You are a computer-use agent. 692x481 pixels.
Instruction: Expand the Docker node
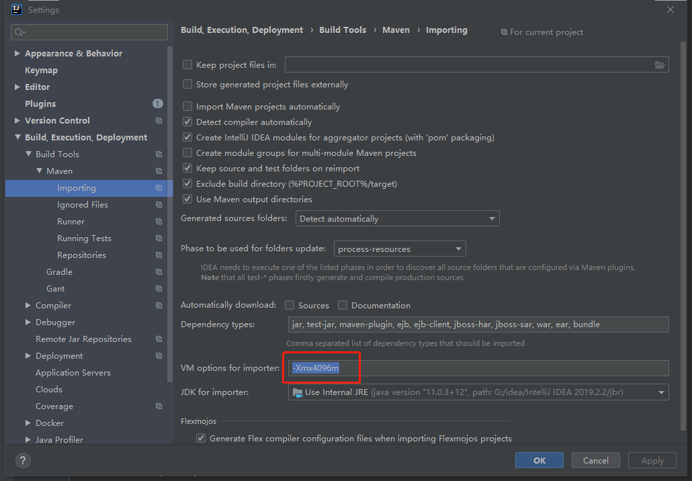pyautogui.click(x=28, y=423)
